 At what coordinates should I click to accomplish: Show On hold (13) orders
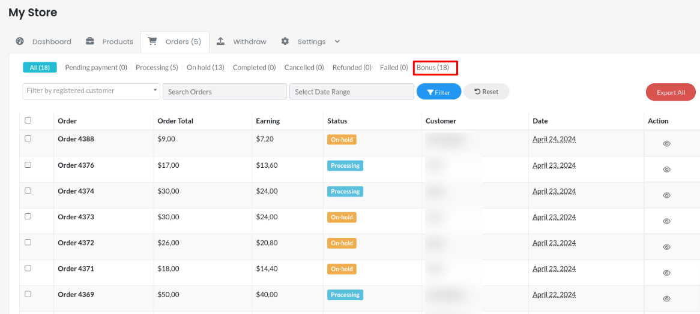[x=205, y=68]
